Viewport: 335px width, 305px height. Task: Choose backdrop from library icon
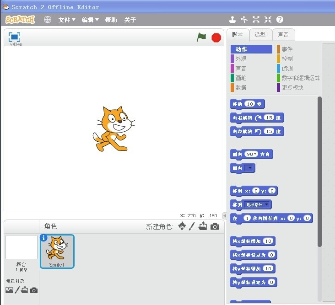(x=9, y=290)
